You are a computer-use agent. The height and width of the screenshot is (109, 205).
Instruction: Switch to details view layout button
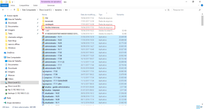198,107
